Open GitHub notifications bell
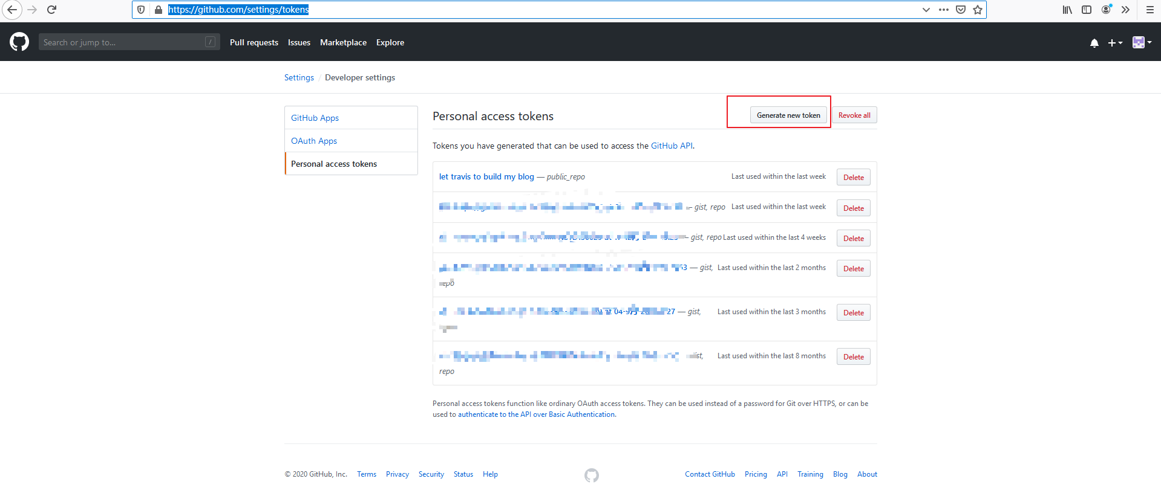Screen dimensions: 1161x496 (1094, 43)
